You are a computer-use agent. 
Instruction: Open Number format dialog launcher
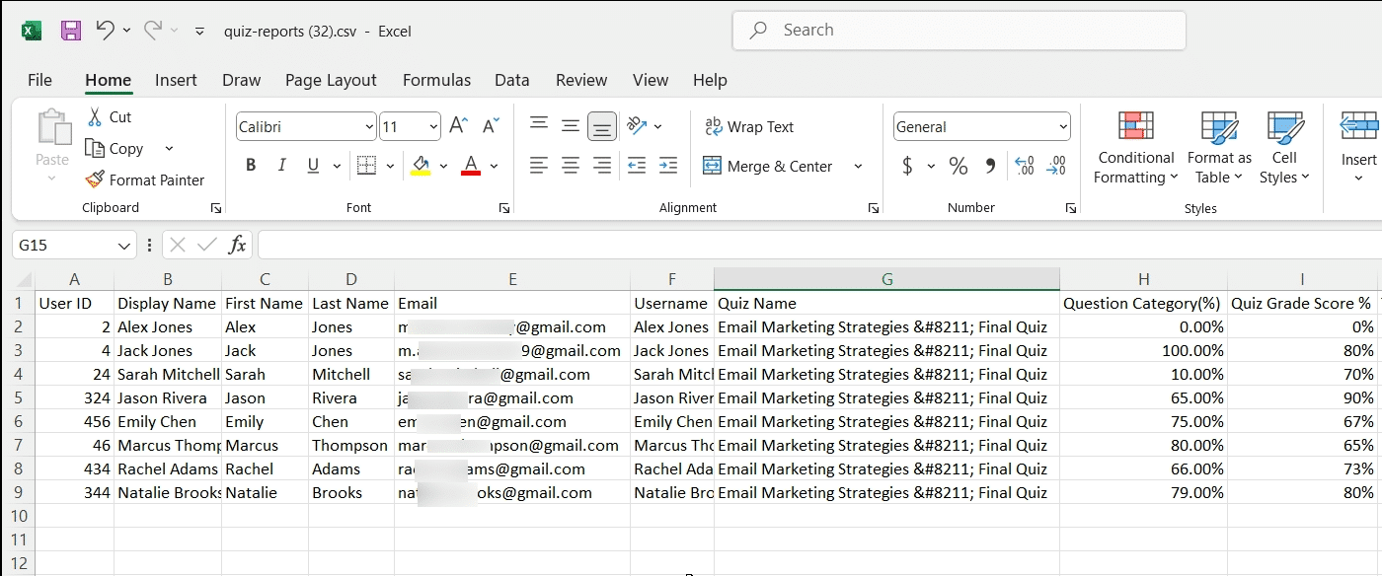1071,208
